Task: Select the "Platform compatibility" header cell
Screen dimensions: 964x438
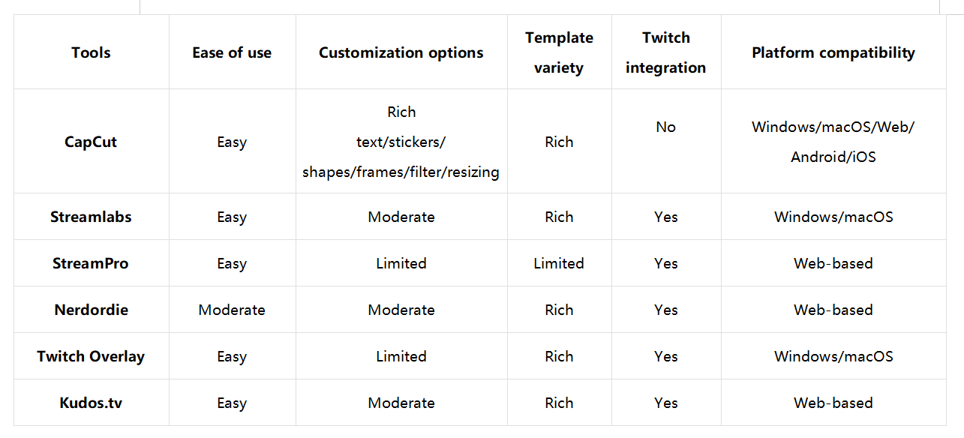Action: pyautogui.click(x=833, y=52)
